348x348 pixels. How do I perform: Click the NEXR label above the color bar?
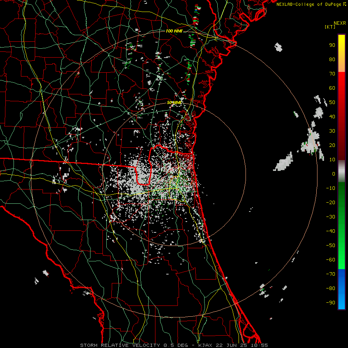coord(340,23)
